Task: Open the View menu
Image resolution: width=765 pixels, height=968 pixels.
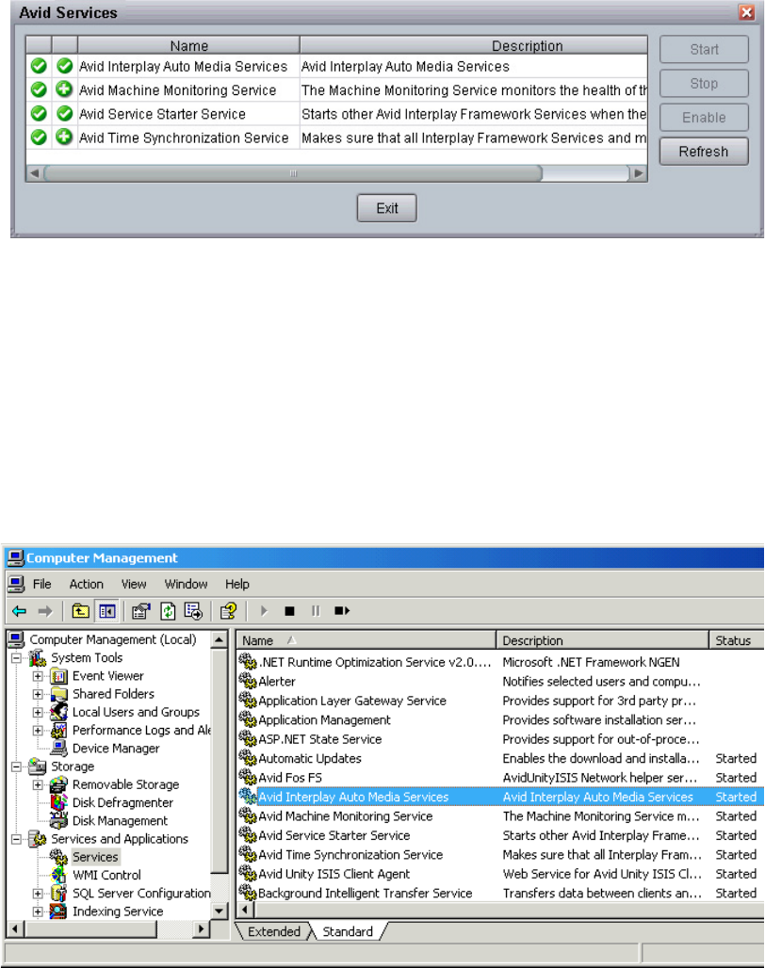Action: point(134,584)
